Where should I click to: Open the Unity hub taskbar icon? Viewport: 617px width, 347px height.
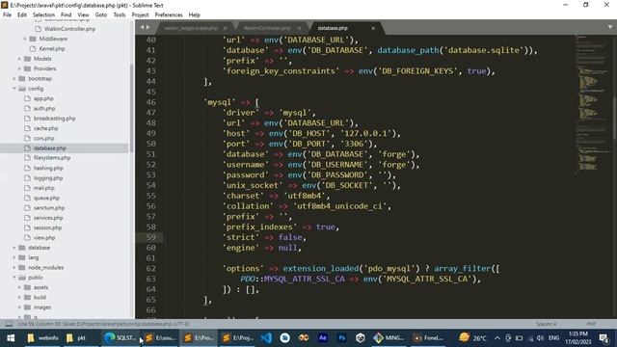[x=360, y=338]
